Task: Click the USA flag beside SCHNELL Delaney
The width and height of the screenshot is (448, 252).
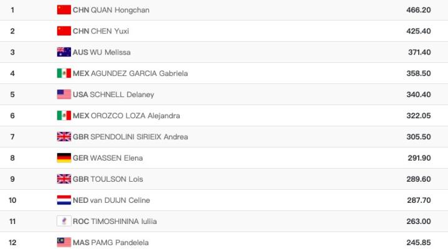Action: 64,95
